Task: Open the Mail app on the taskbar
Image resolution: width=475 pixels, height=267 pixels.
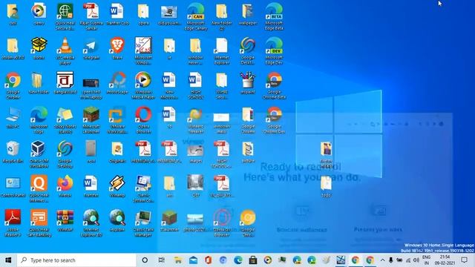Action: (193, 260)
